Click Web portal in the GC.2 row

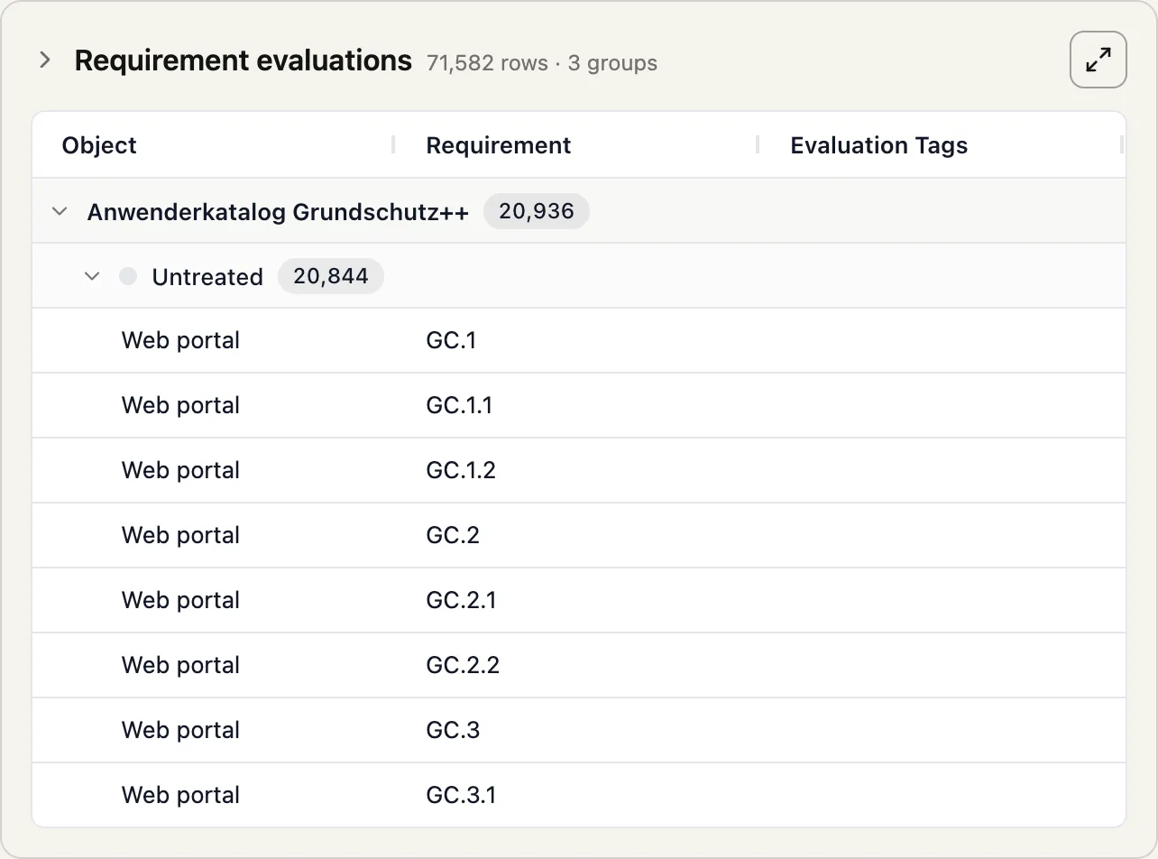coord(180,535)
